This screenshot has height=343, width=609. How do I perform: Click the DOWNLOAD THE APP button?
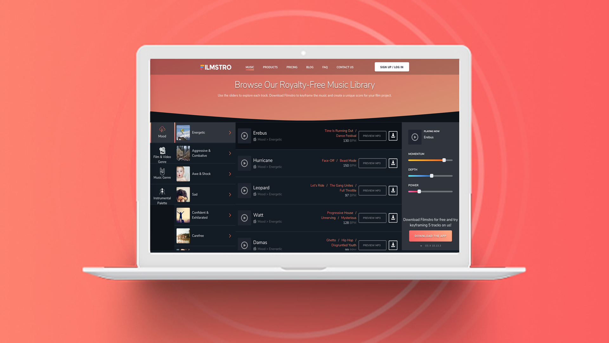coord(430,236)
